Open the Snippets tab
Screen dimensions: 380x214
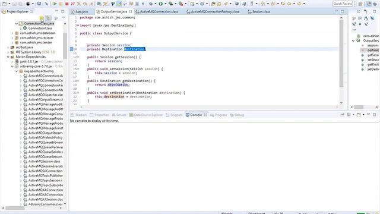tap(174, 115)
